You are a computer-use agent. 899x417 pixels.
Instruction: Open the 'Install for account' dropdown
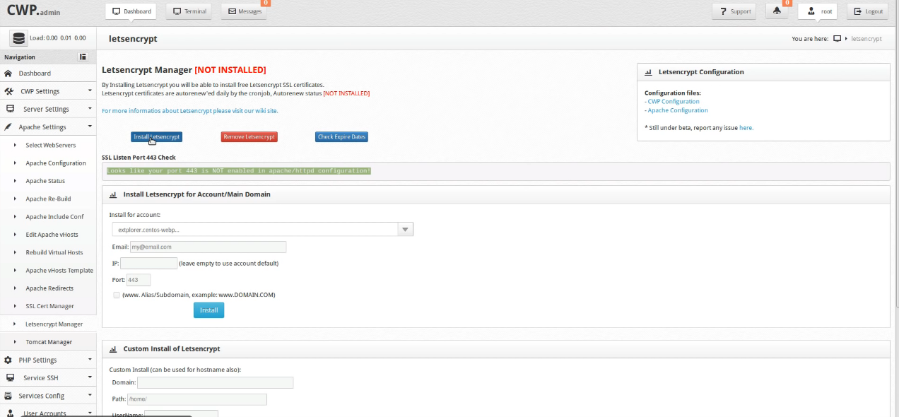tap(262, 229)
